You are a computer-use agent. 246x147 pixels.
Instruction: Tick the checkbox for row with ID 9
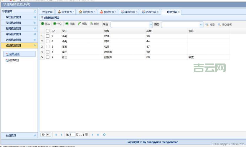click(47, 36)
